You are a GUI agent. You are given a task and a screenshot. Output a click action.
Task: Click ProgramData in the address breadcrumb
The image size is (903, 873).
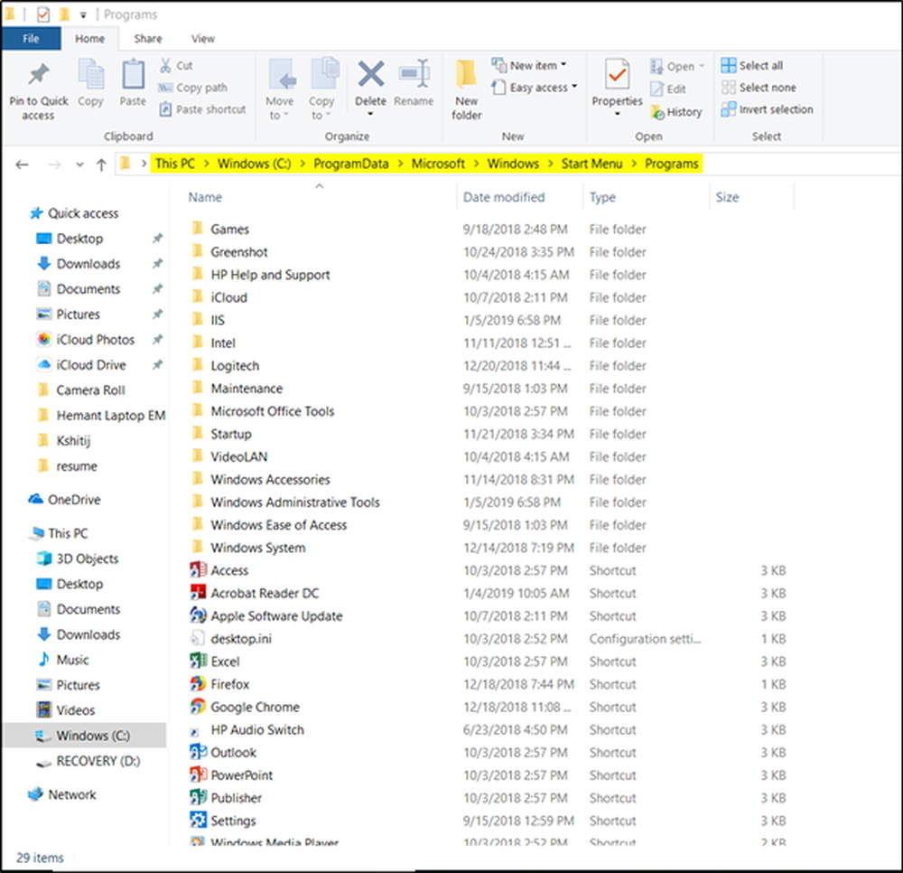(351, 164)
